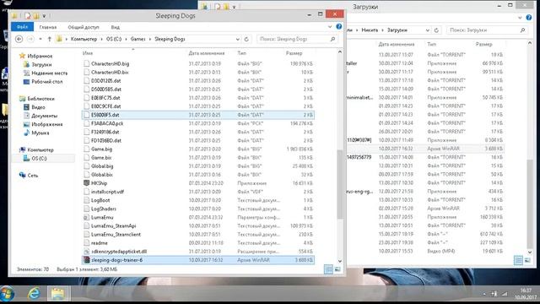This screenshot has width=540, height=304.
Task: Open File Explorer from the taskbar
Action: point(58,294)
